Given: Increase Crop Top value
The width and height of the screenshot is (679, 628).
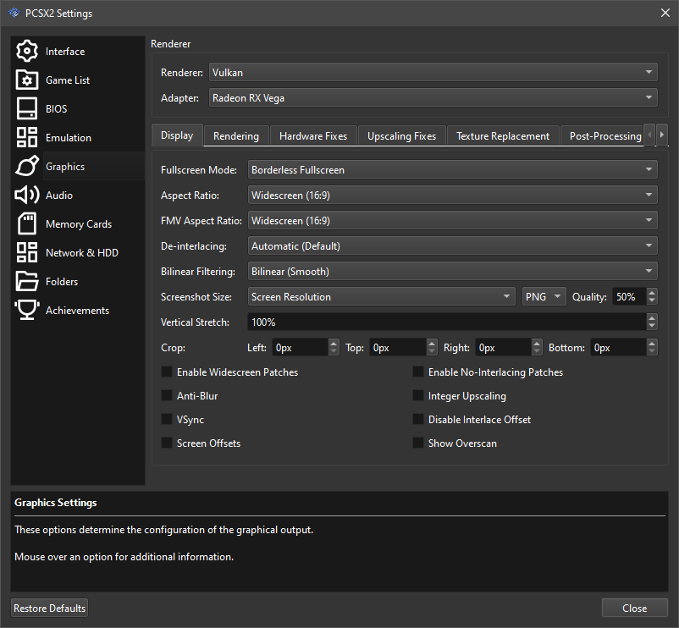Looking at the screenshot, I should click(431, 344).
